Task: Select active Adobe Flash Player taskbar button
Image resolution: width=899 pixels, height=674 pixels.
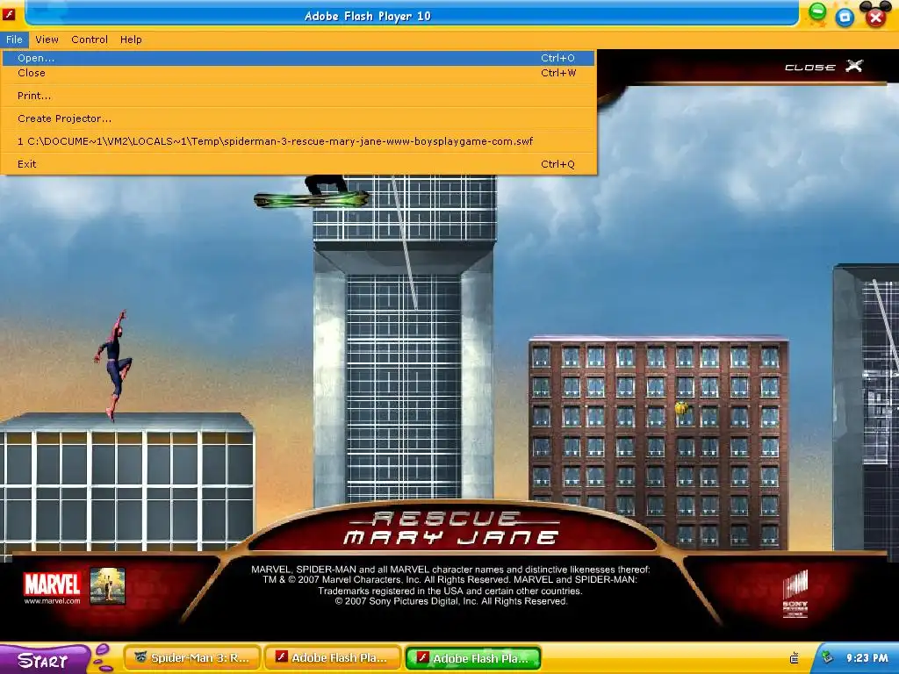Action: (x=473, y=658)
